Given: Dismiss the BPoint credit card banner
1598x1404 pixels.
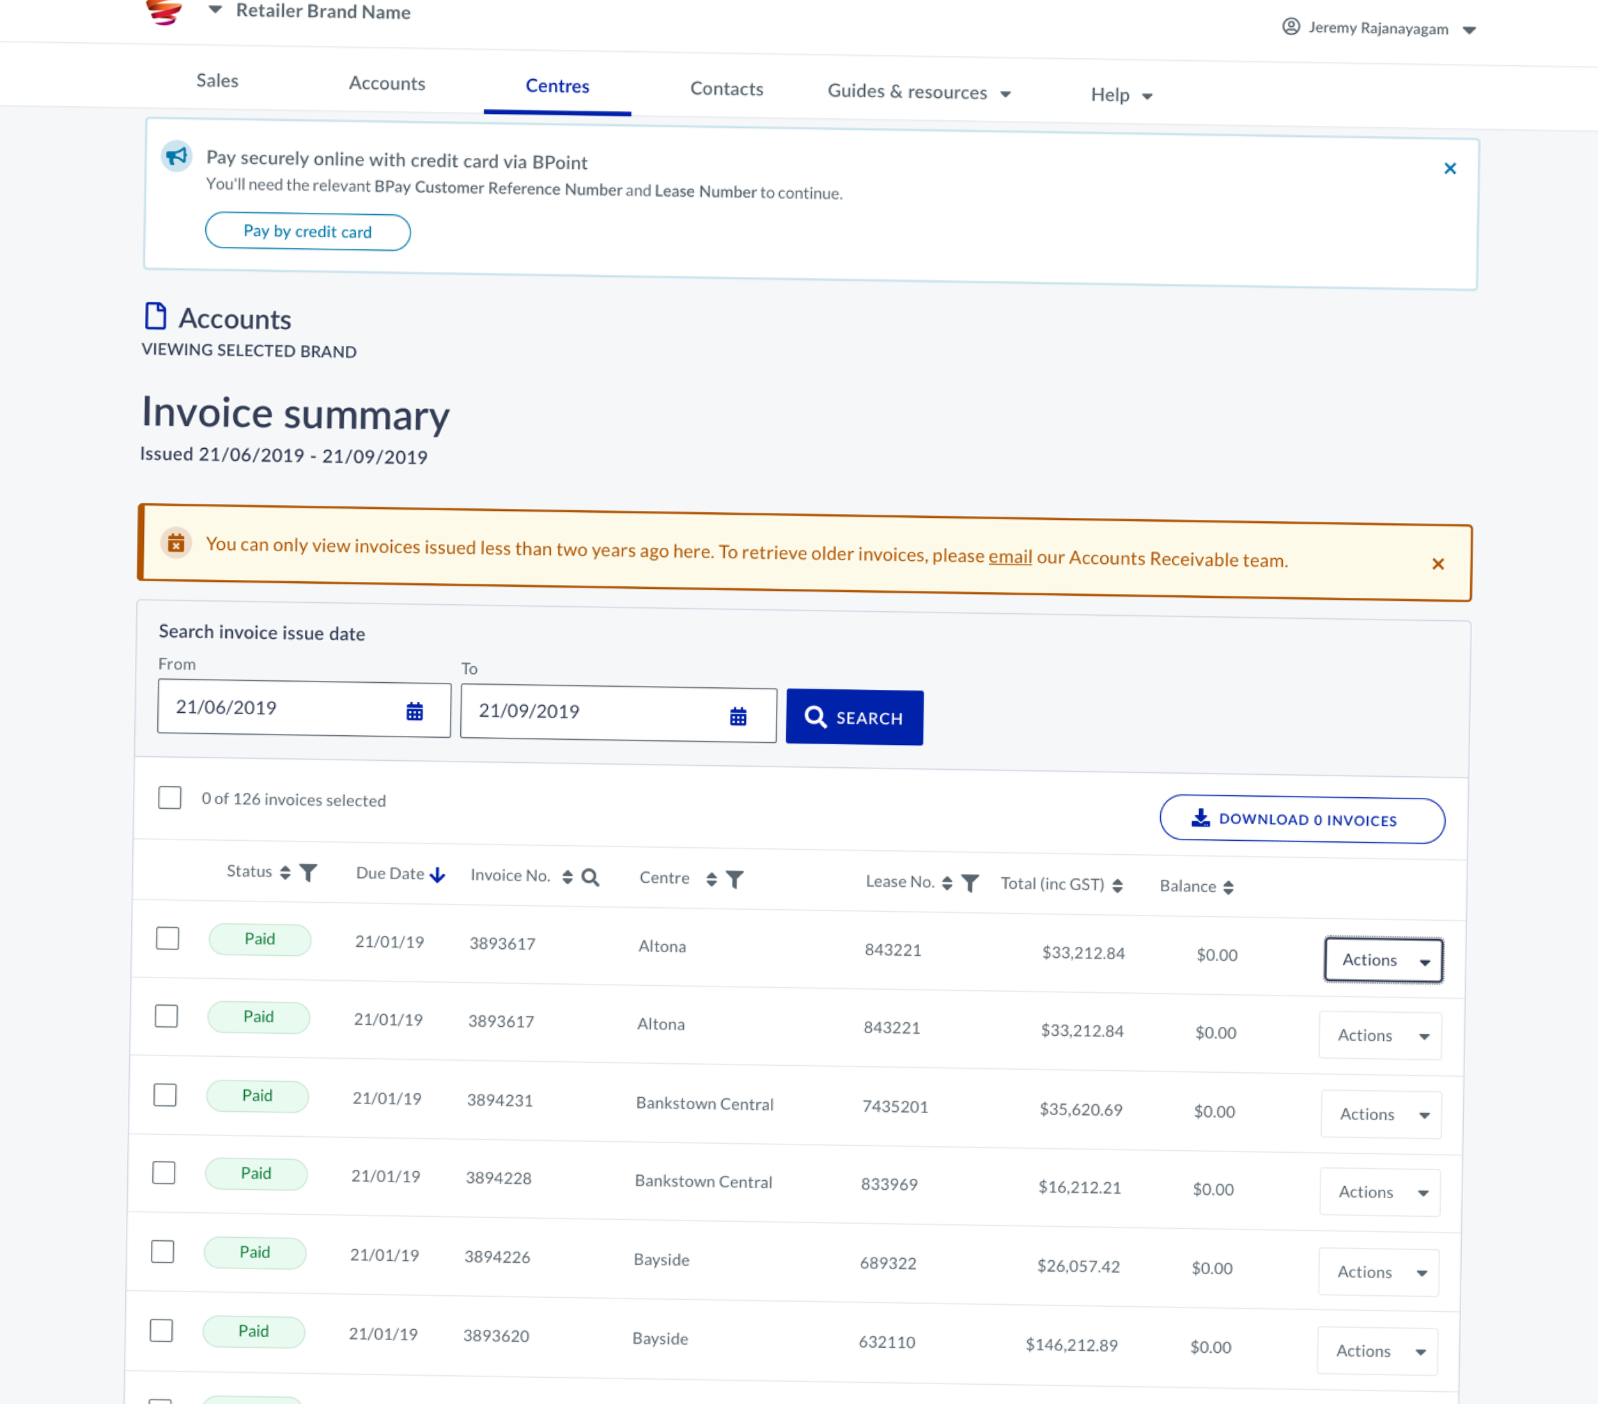Looking at the screenshot, I should pos(1450,168).
